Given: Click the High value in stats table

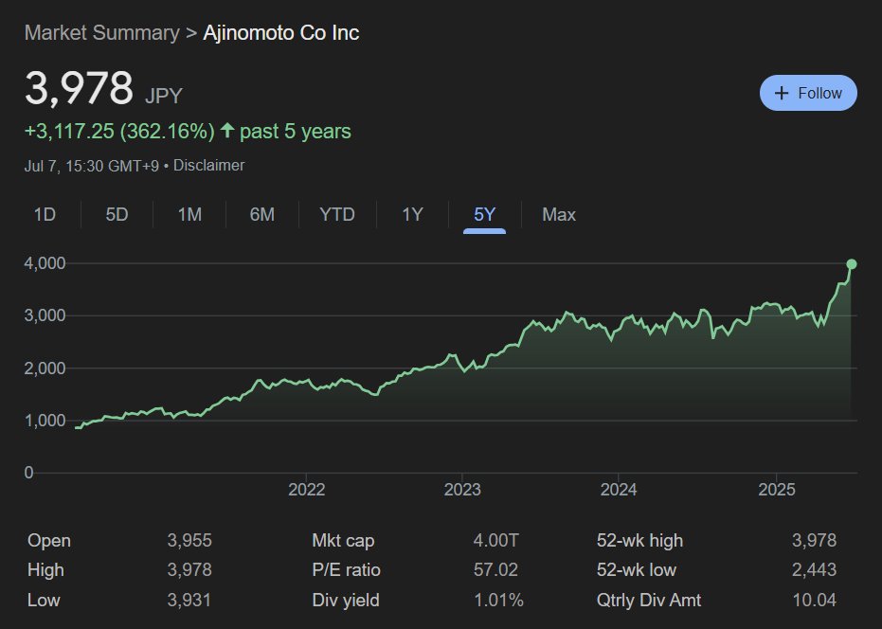Looking at the screenshot, I should click(189, 570).
